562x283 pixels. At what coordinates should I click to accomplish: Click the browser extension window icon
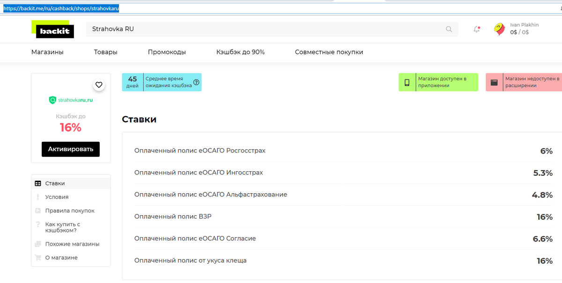click(x=494, y=82)
